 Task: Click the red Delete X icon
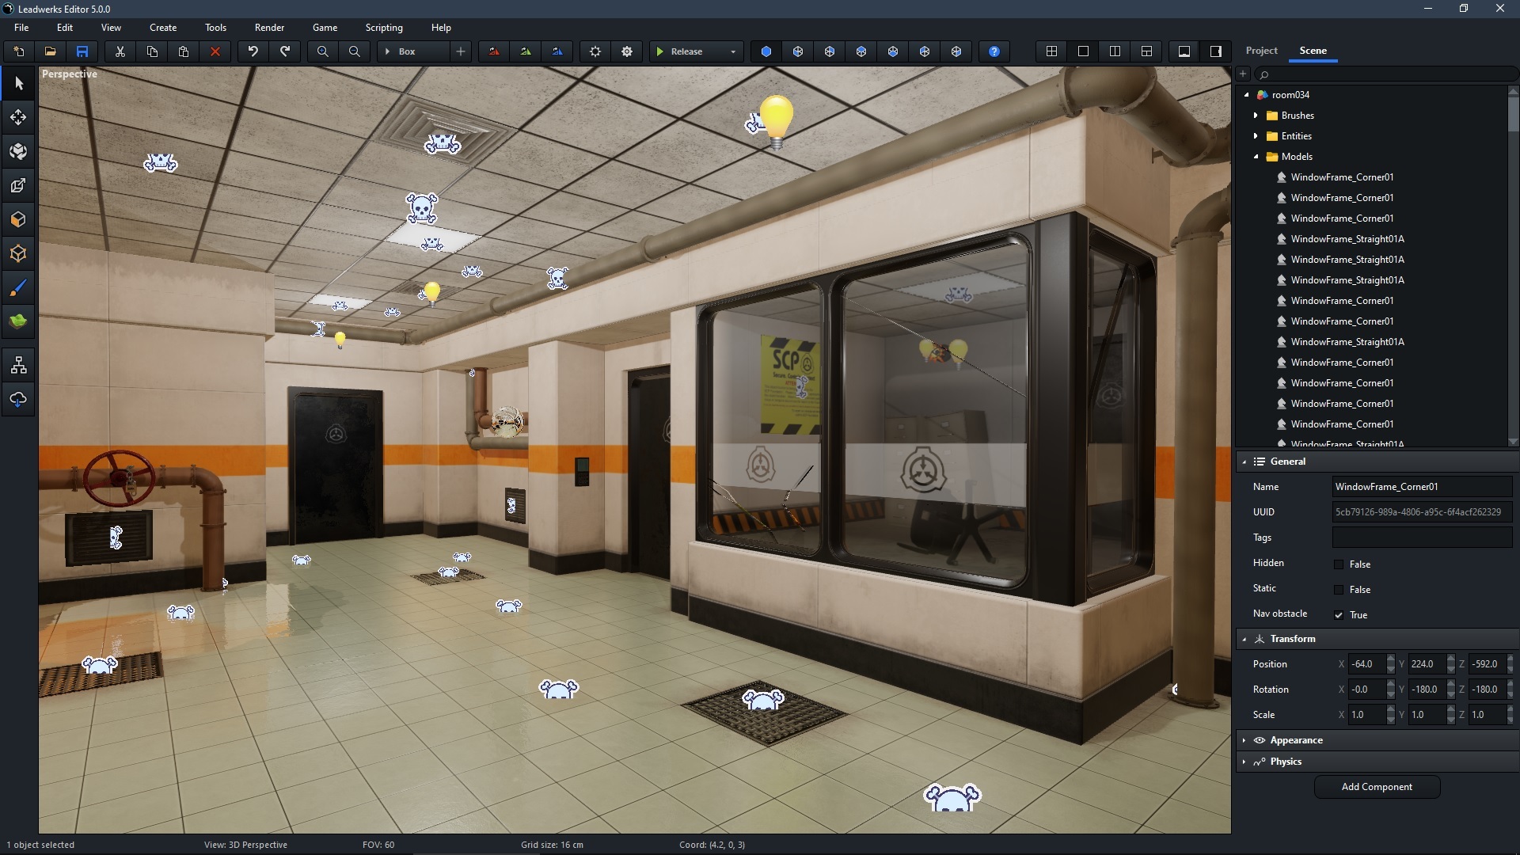(x=215, y=51)
